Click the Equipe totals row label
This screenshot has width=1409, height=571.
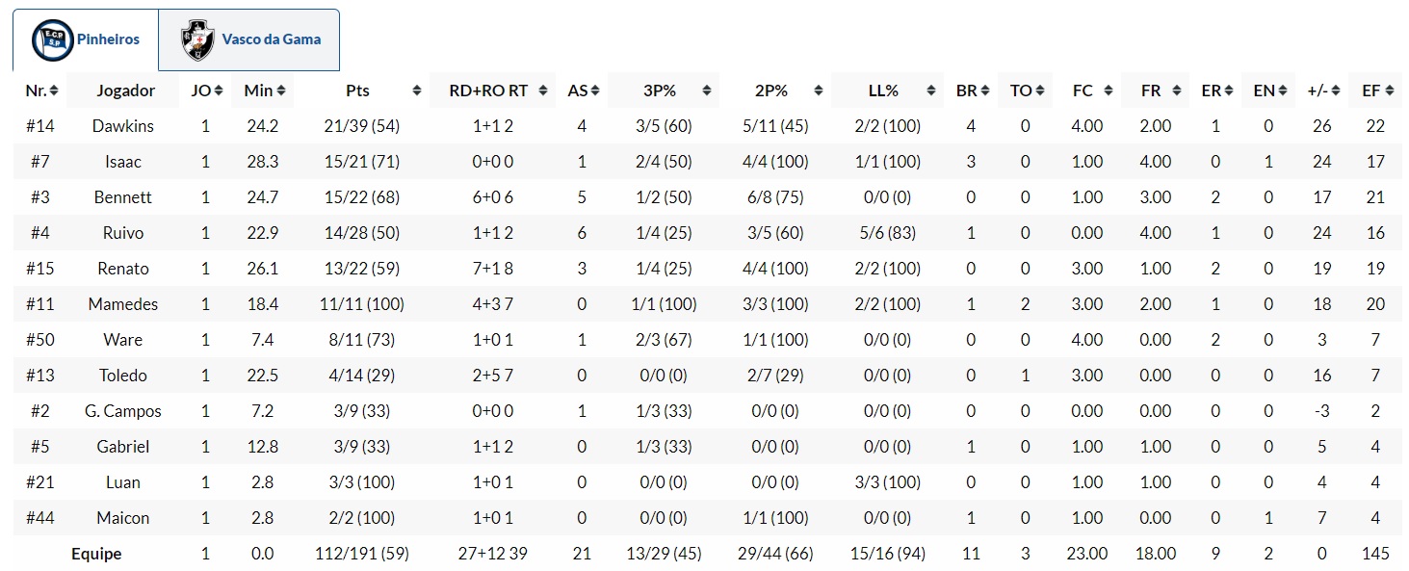(96, 554)
